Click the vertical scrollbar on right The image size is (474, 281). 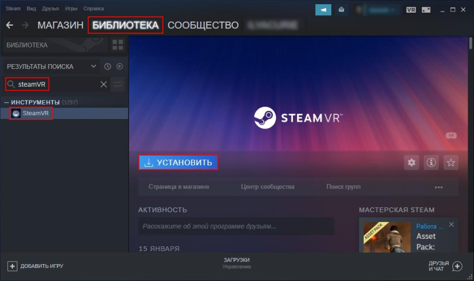(470, 105)
